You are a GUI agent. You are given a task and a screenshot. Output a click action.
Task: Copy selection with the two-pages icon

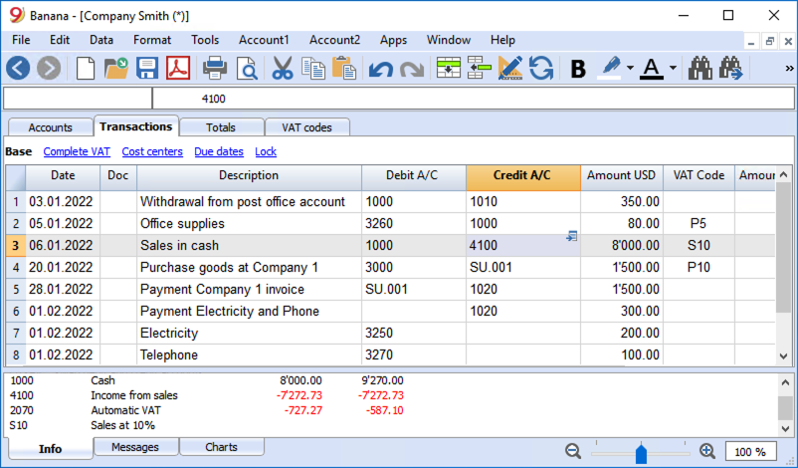313,69
